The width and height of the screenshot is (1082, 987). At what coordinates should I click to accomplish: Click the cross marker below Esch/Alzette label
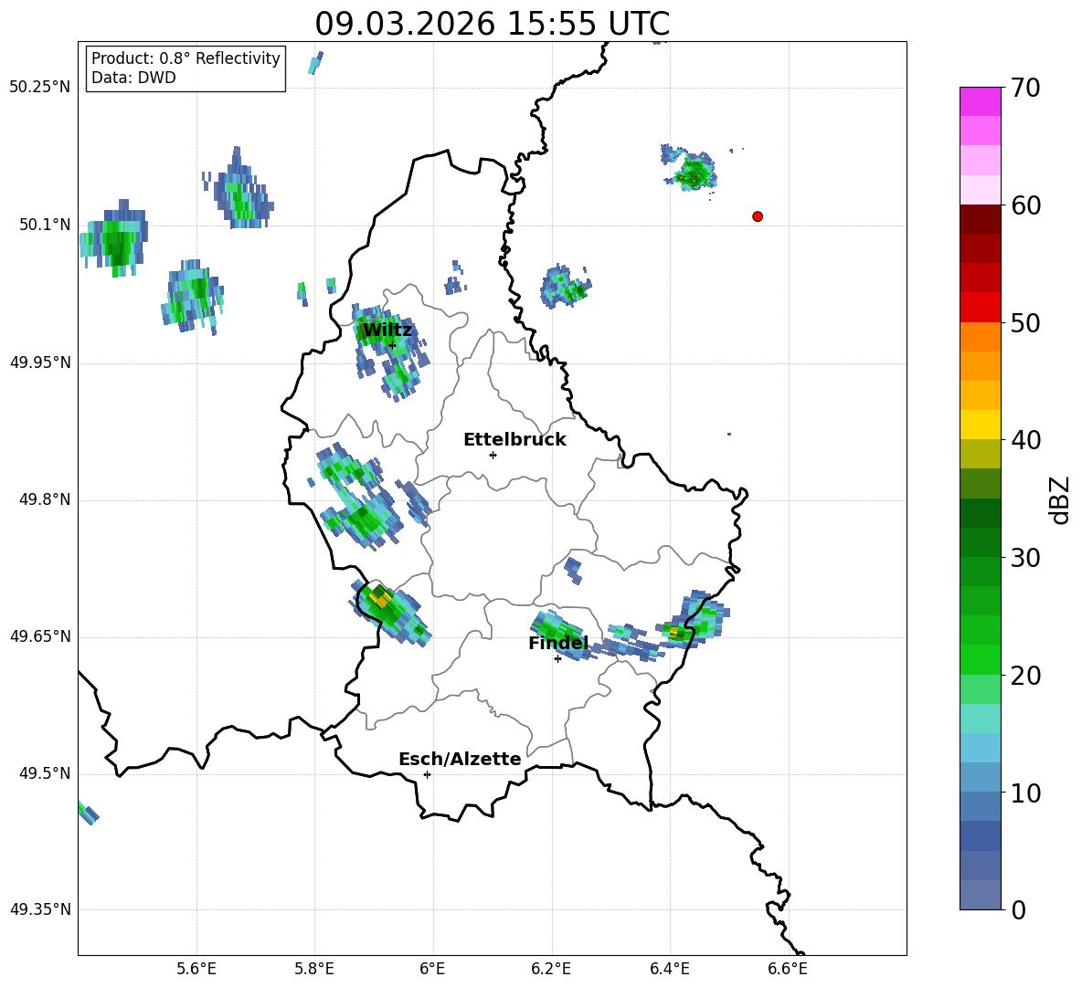(427, 774)
